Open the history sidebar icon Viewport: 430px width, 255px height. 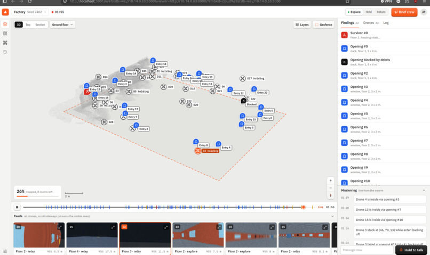coord(5,52)
